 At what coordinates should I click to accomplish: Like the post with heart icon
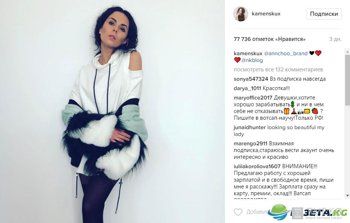pos(238,212)
